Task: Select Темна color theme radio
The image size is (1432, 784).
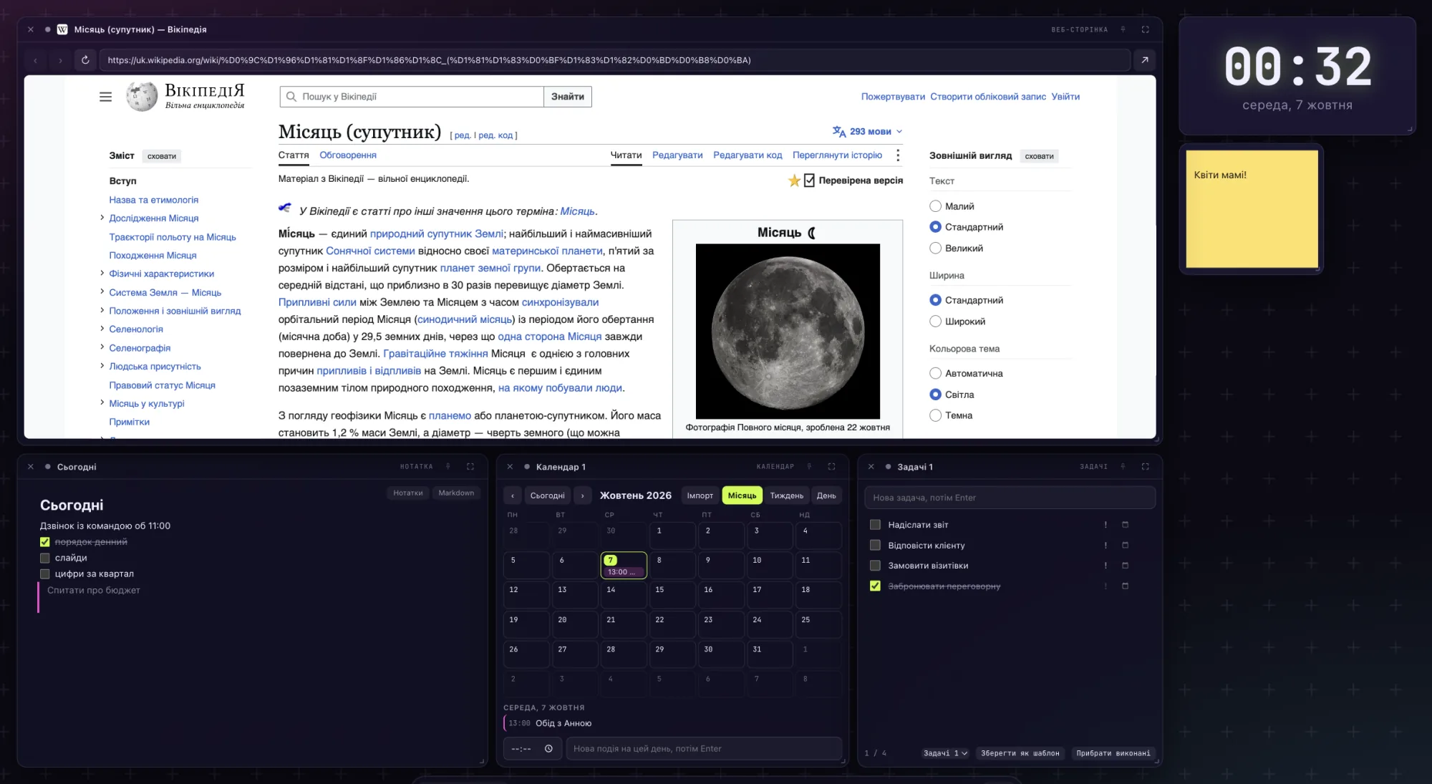Action: click(x=935, y=415)
